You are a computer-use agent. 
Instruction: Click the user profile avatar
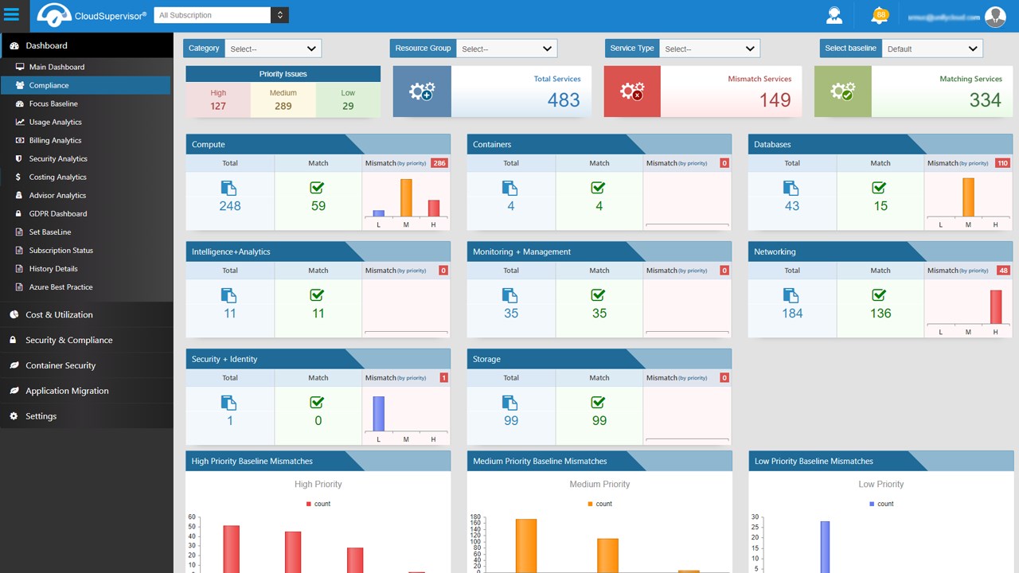995,16
